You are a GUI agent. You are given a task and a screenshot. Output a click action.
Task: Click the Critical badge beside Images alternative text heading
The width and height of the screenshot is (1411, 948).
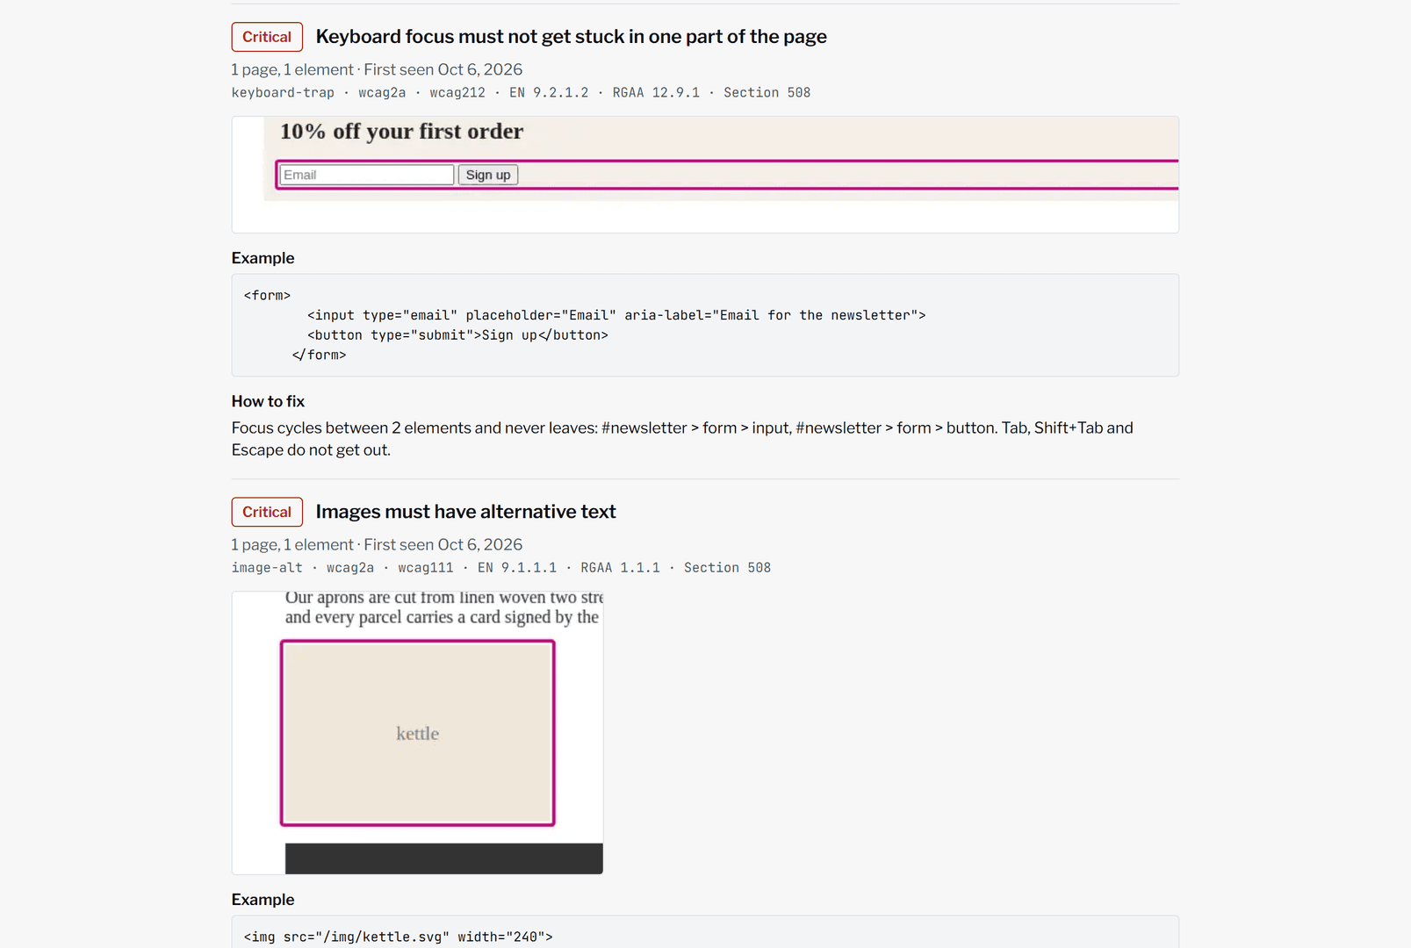tap(267, 512)
